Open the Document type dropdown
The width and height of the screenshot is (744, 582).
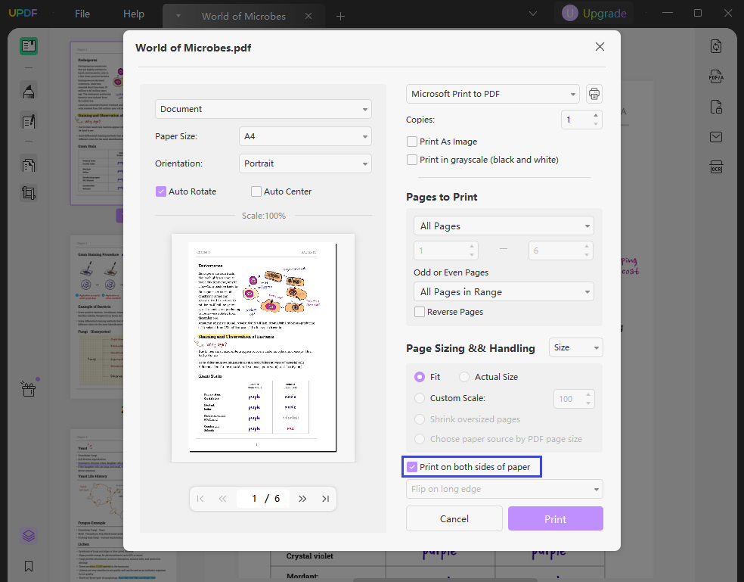(263, 109)
